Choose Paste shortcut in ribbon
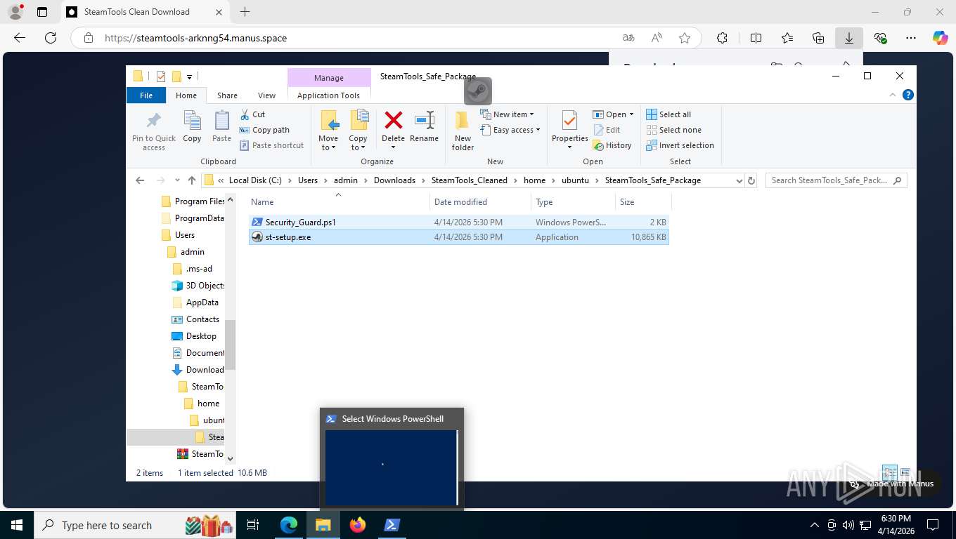 coord(272,145)
